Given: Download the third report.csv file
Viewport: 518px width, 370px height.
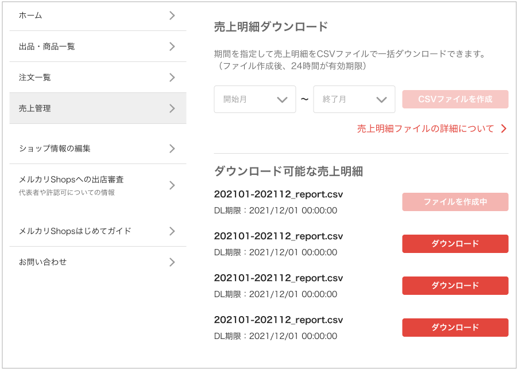Looking at the screenshot, I should [455, 286].
